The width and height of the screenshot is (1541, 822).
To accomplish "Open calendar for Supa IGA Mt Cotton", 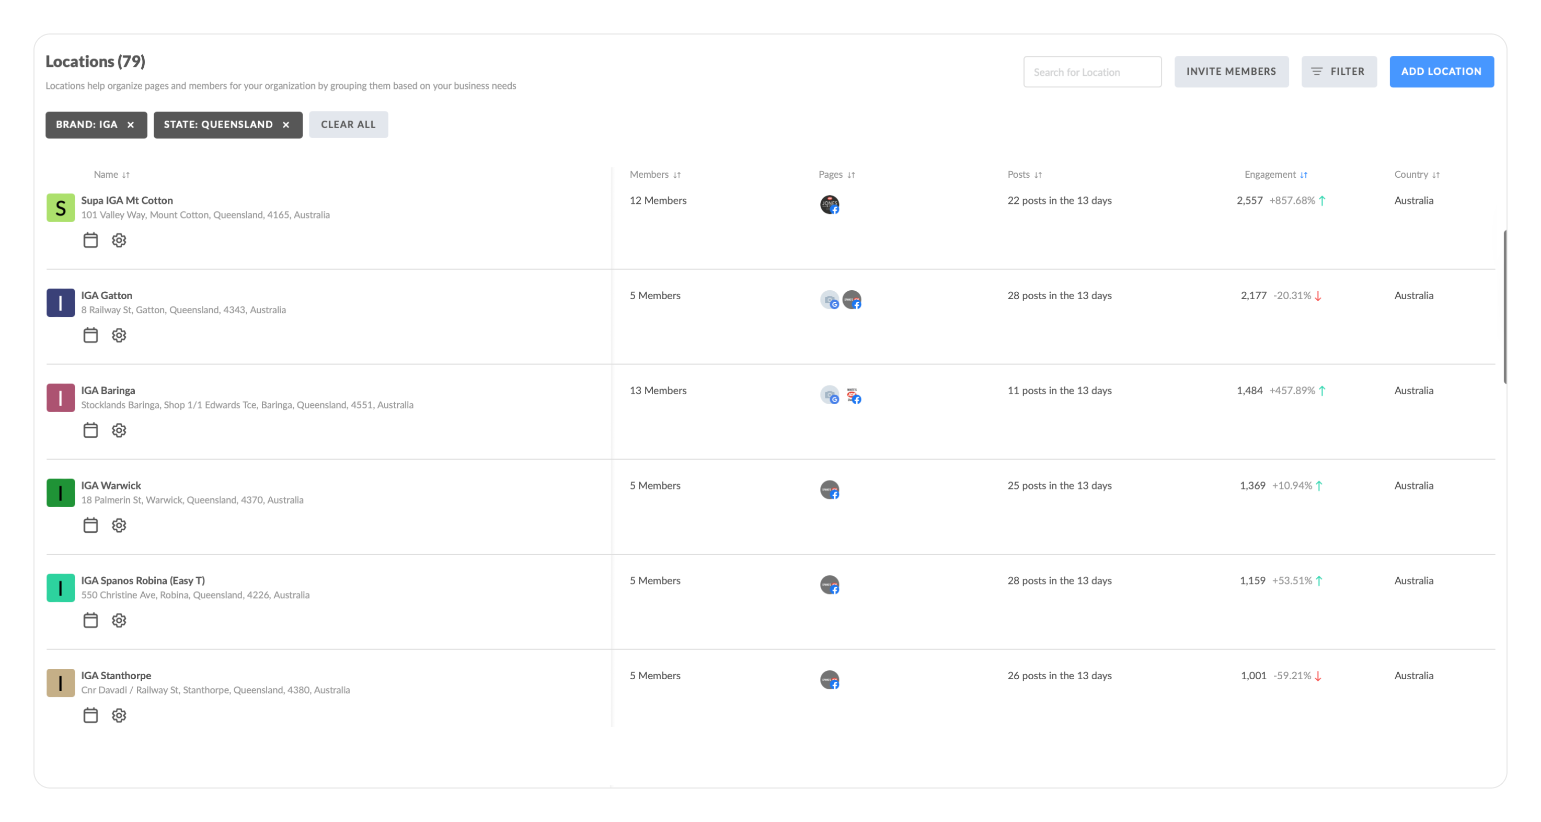I will click(x=90, y=240).
